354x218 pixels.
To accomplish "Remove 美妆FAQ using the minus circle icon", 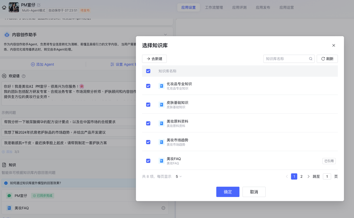I will coord(163,208).
